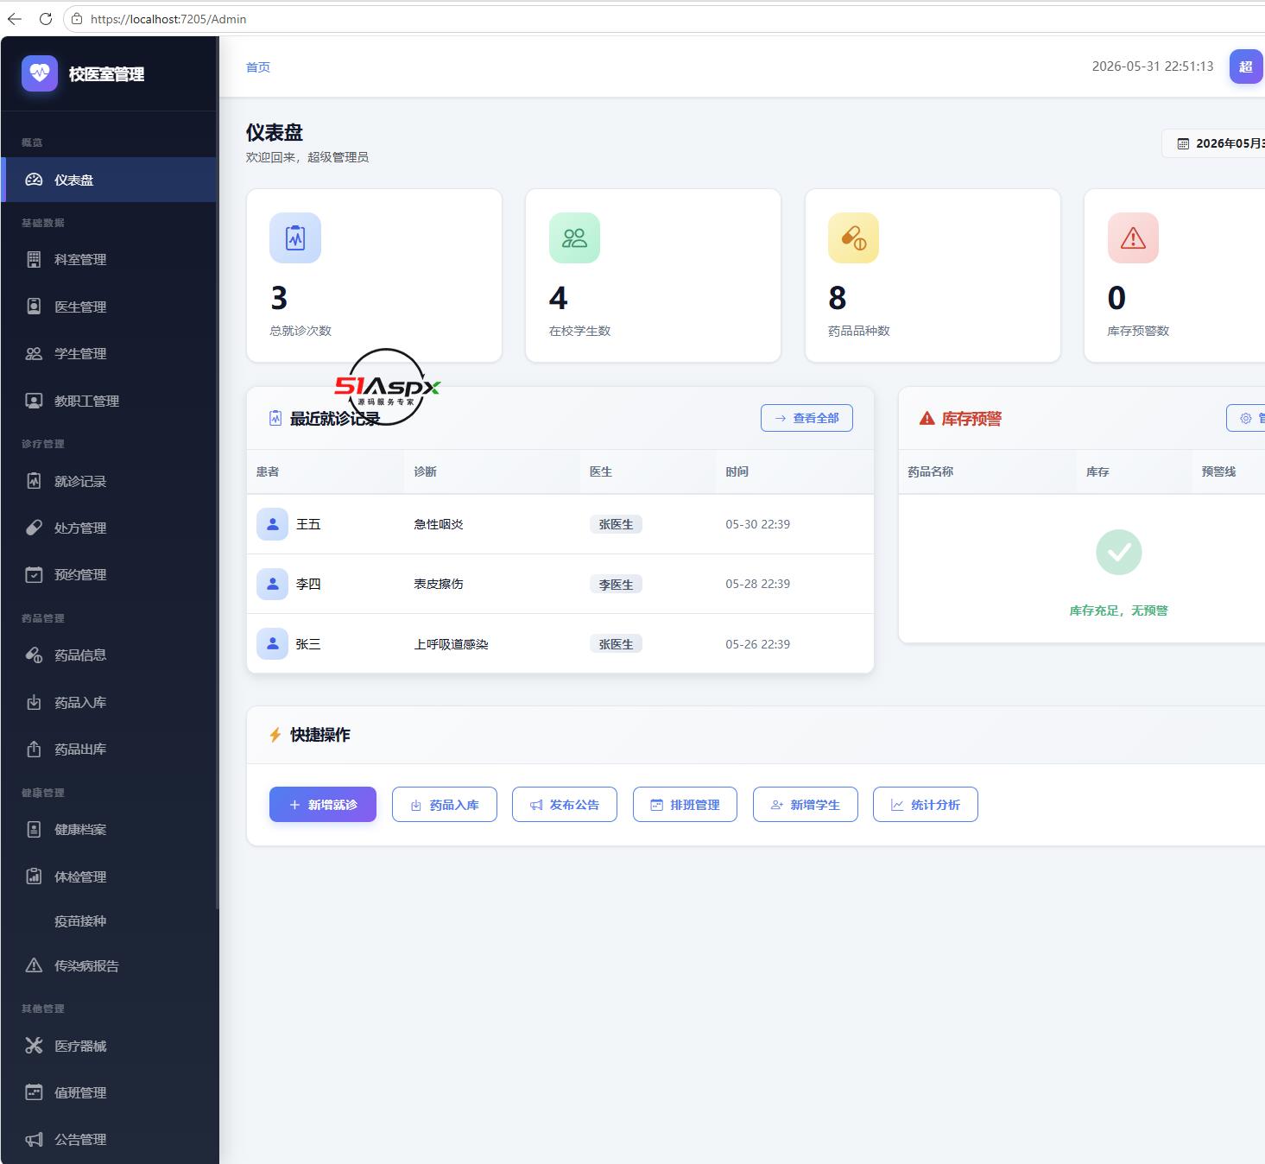Click the 药品名称 column header
The image size is (1265, 1164).
click(x=930, y=471)
